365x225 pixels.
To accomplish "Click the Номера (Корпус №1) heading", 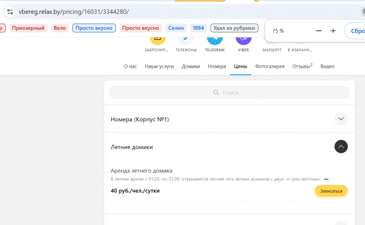I will [140, 119].
